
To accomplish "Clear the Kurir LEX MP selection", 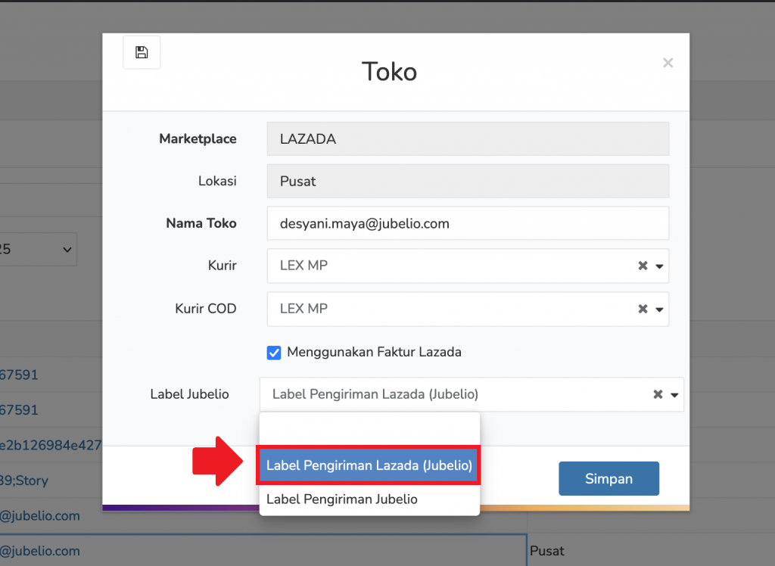I will (x=643, y=266).
